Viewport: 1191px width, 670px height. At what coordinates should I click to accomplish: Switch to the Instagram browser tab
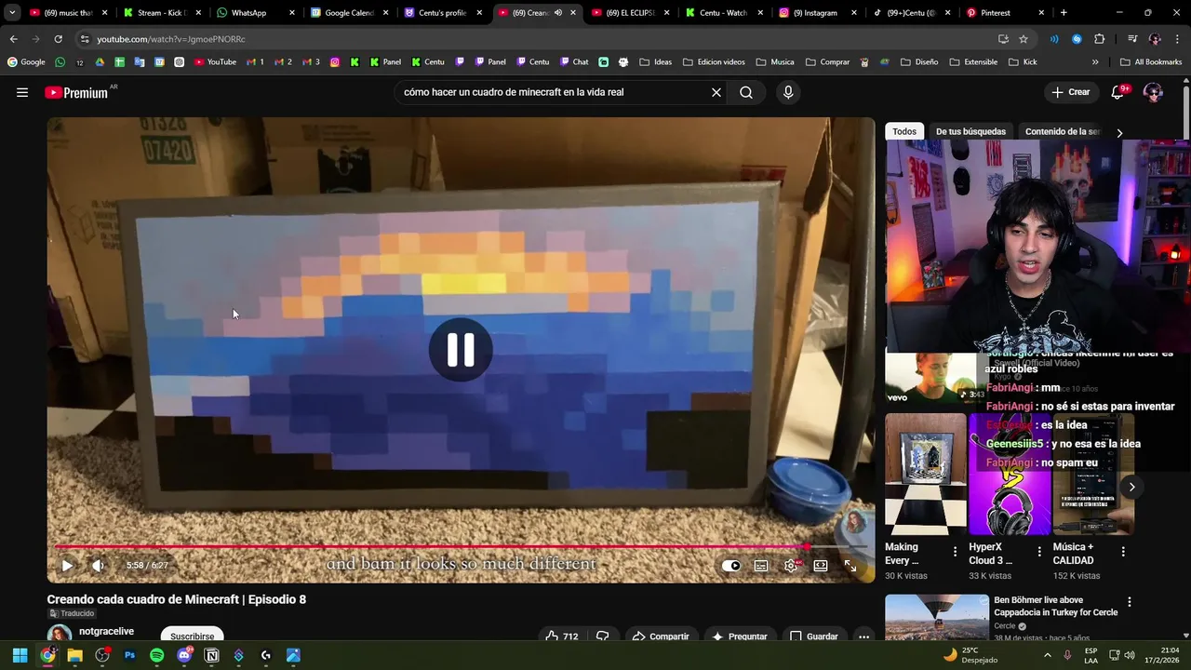click(815, 13)
